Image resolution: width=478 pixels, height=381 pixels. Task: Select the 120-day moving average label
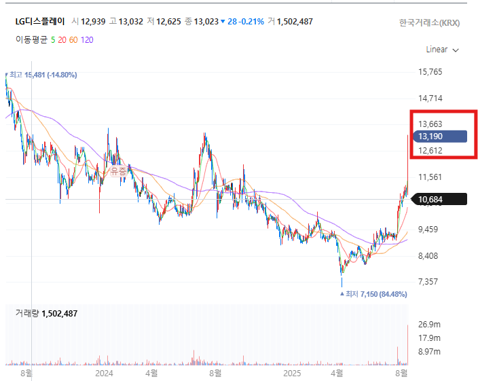click(87, 40)
